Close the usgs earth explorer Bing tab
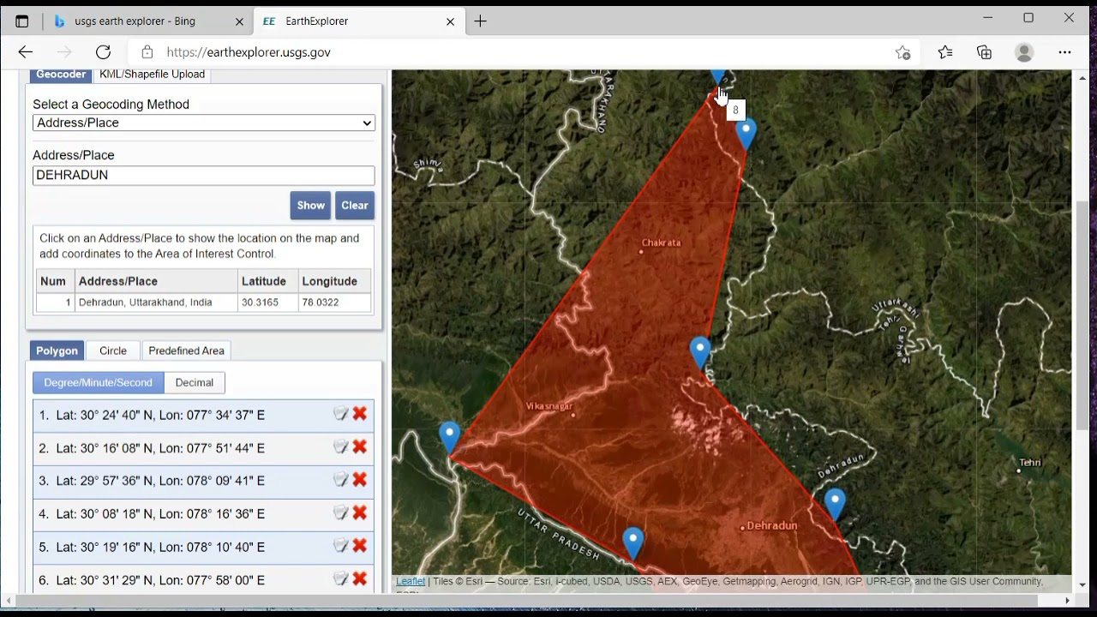The width and height of the screenshot is (1097, 617). tap(240, 21)
